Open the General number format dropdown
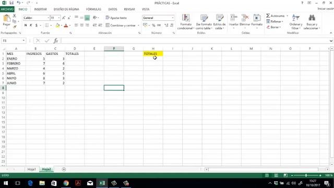334x188 pixels. click(173, 18)
